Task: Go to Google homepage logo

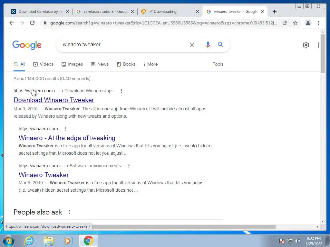Action: click(27, 45)
